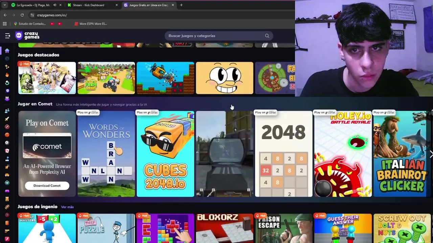The width and height of the screenshot is (433, 243).
Task: Open the recently played clock icon
Action: 7,59
